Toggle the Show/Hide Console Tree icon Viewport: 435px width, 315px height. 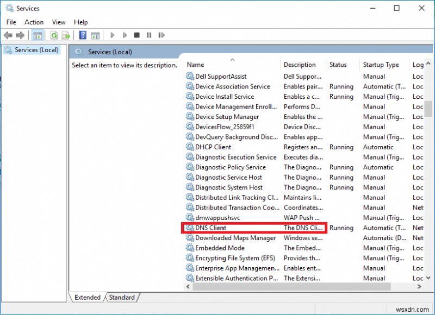click(x=37, y=35)
